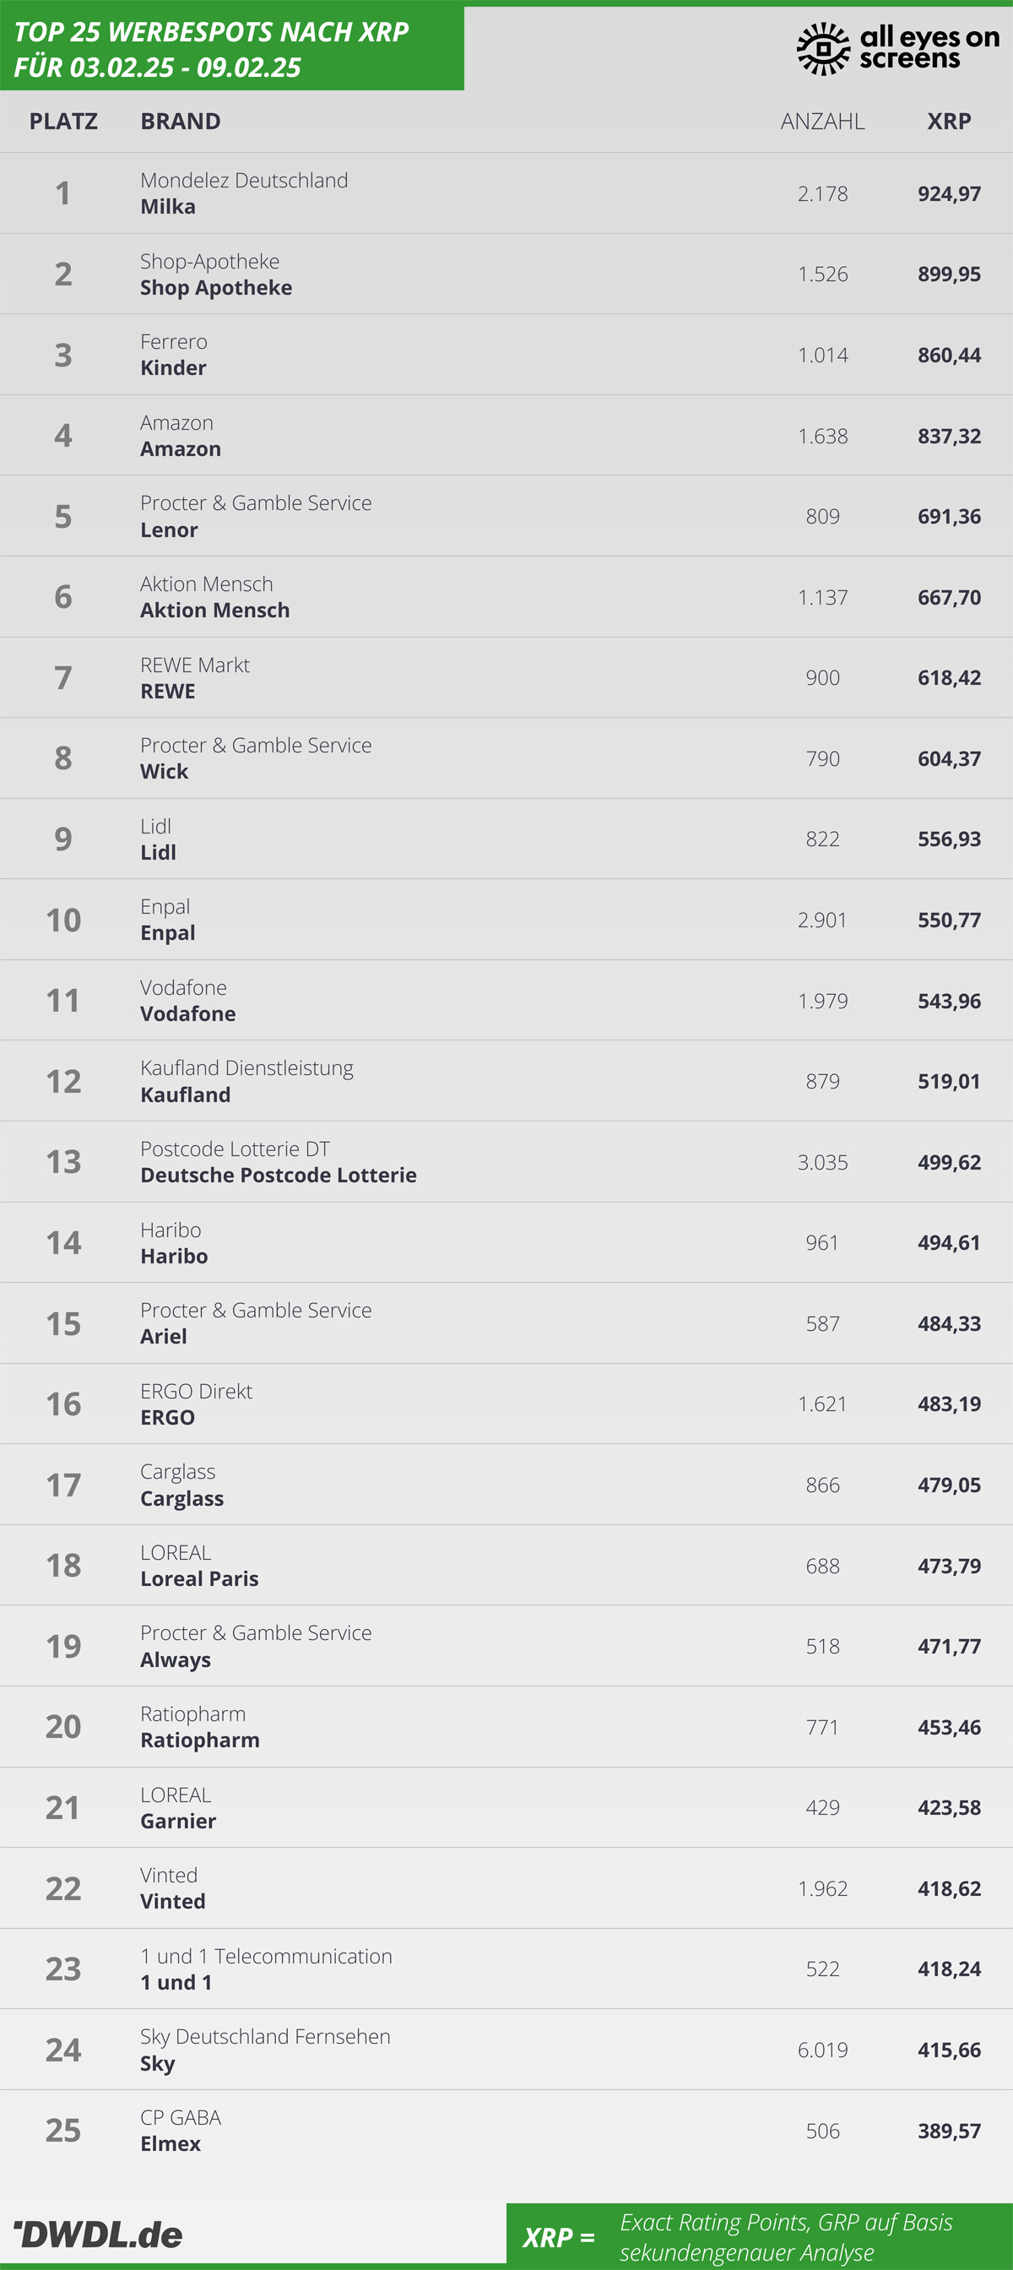This screenshot has width=1013, height=2270.
Task: Select the Vodafone brand name
Action: [x=187, y=1013]
